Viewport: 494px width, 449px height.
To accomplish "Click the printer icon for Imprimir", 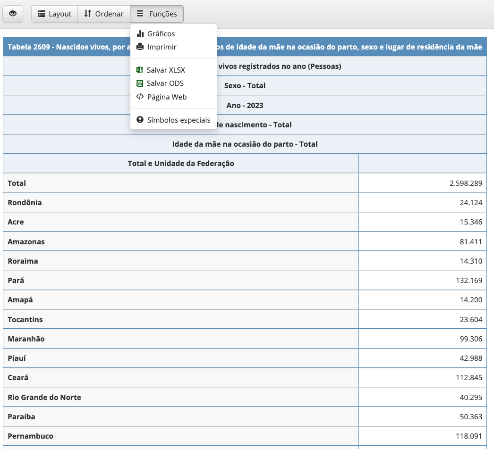I will (140, 47).
